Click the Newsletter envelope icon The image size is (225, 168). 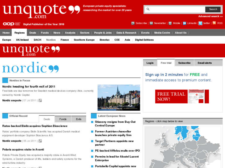[151, 23]
